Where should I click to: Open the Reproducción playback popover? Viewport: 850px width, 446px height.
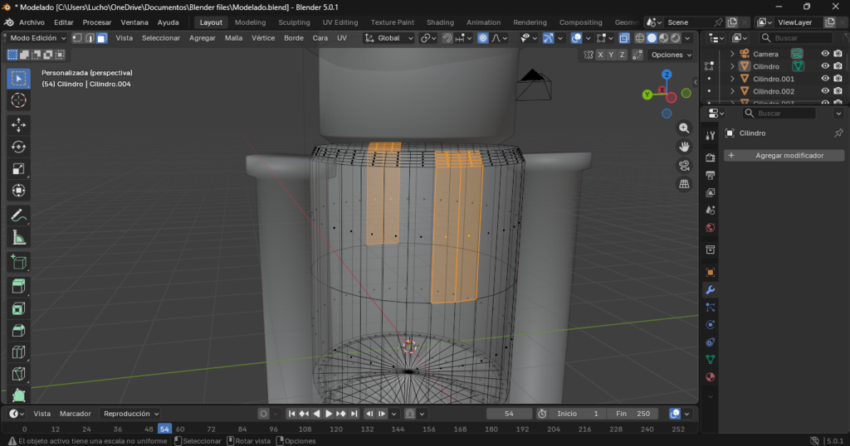pyautogui.click(x=130, y=414)
